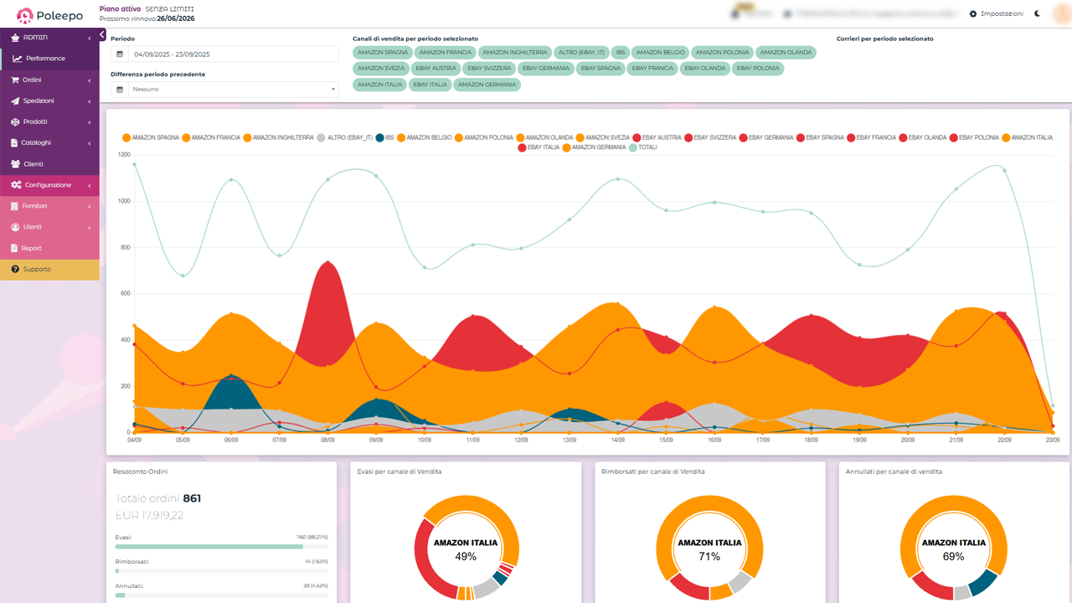Viewport: 1072px width, 603px height.
Task: Click the Evasi progress bar
Action: coord(222,547)
